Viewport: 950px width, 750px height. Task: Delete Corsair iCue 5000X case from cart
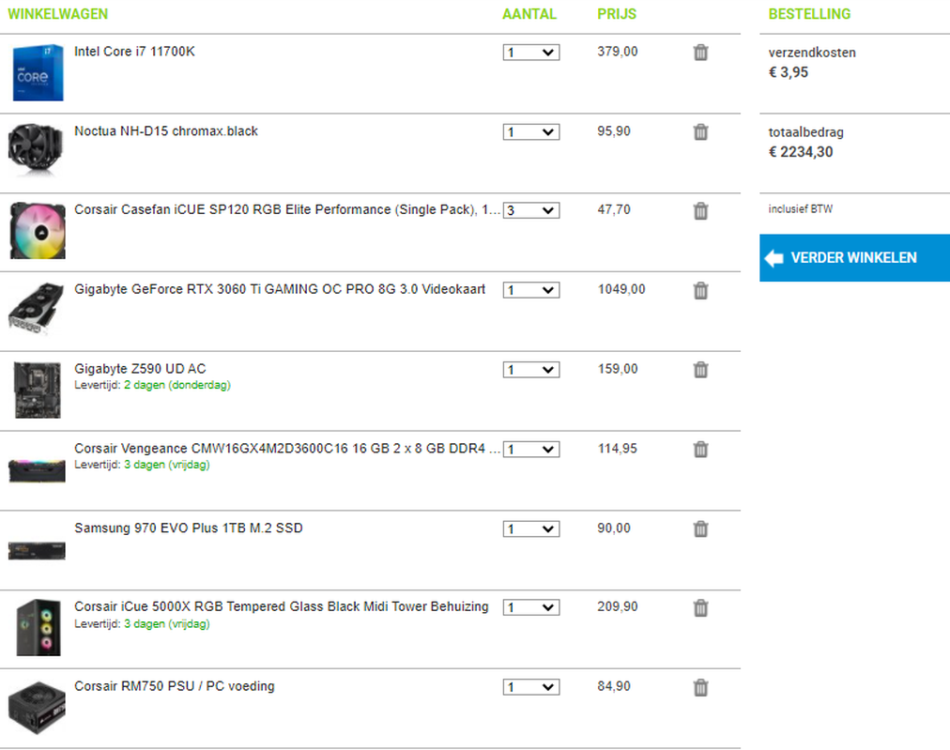coord(700,608)
